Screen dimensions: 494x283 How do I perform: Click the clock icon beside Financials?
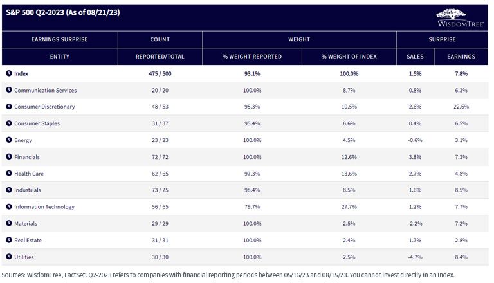point(9,157)
